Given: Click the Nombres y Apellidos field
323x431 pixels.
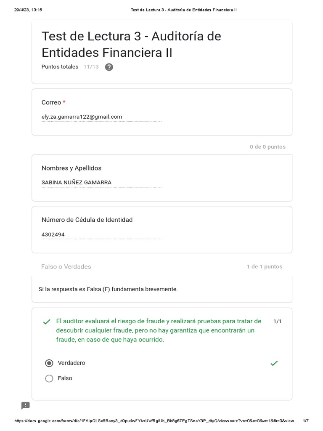Looking at the screenshot, I should 101,183.
